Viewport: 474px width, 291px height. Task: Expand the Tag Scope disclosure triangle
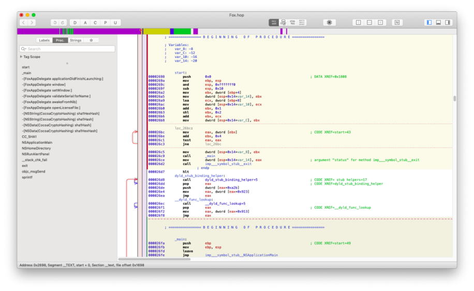pyautogui.click(x=21, y=57)
